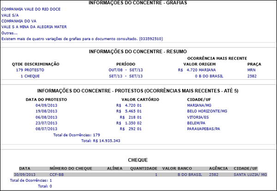Click the PRAÇA column header
Screen dimensions: 277x191
[254, 64]
